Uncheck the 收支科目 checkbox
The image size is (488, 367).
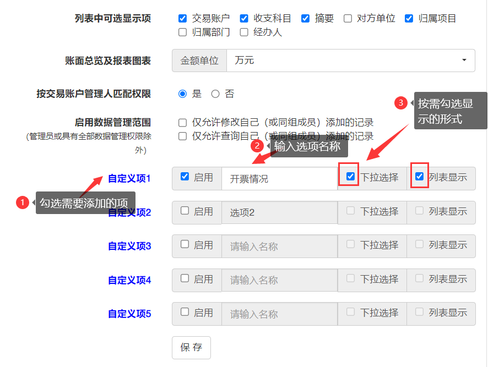click(244, 19)
